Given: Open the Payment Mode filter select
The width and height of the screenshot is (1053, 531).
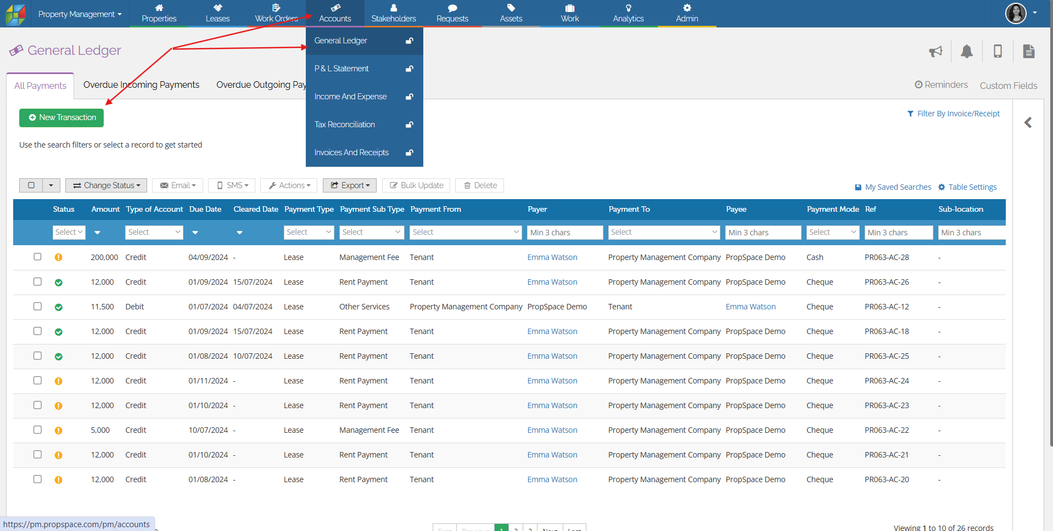Looking at the screenshot, I should click(x=832, y=232).
